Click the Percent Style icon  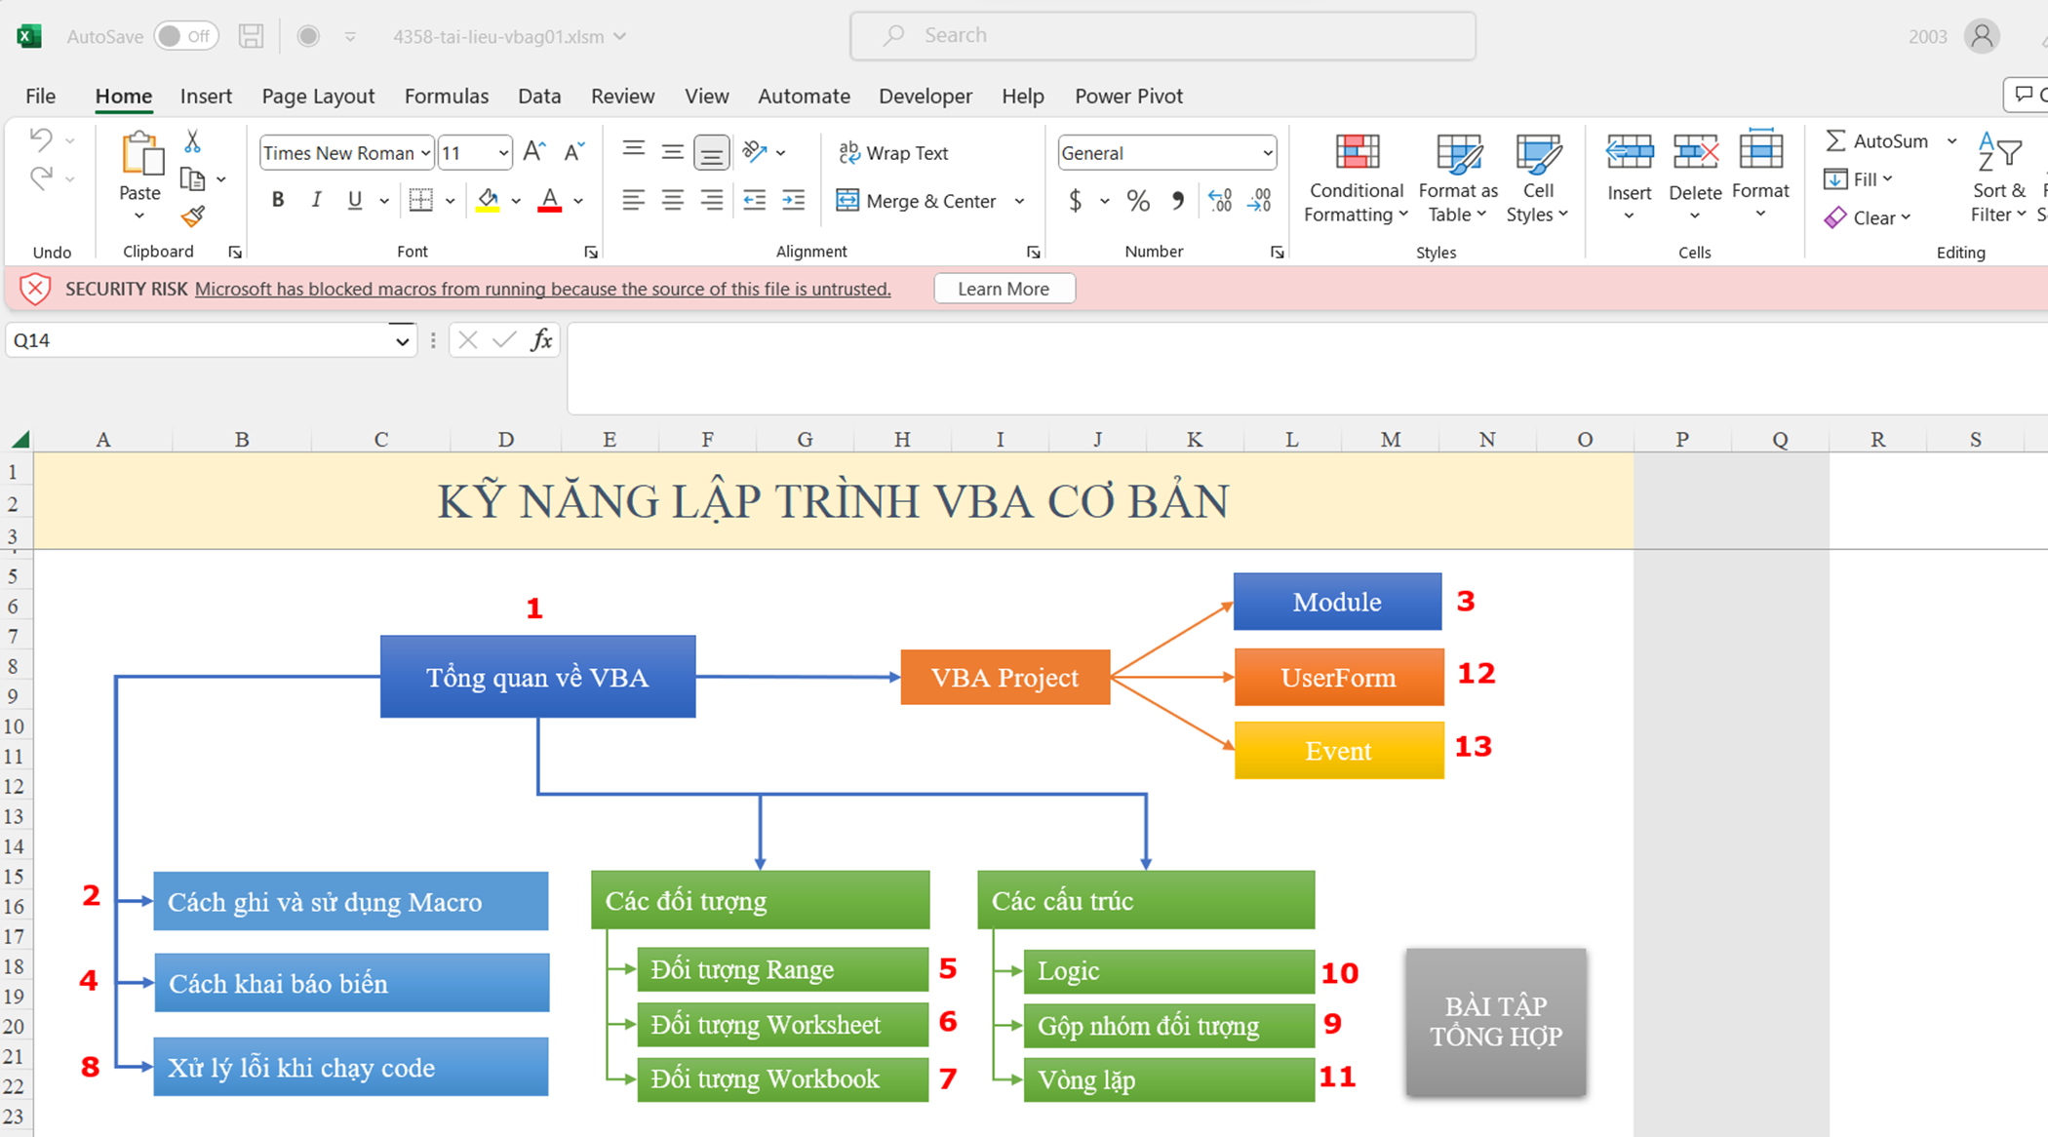coord(1137,201)
